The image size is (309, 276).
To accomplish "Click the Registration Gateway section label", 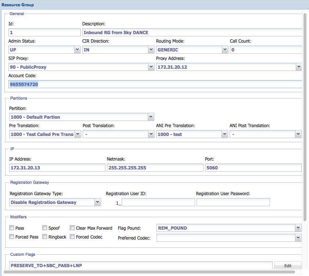I will 29,182.
